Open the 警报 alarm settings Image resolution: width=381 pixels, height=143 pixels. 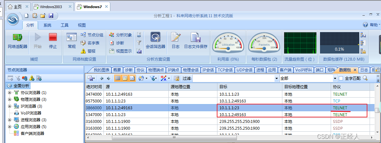(88, 51)
